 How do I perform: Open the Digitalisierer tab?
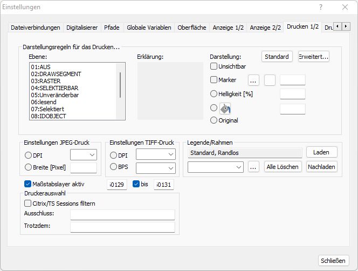(82, 28)
